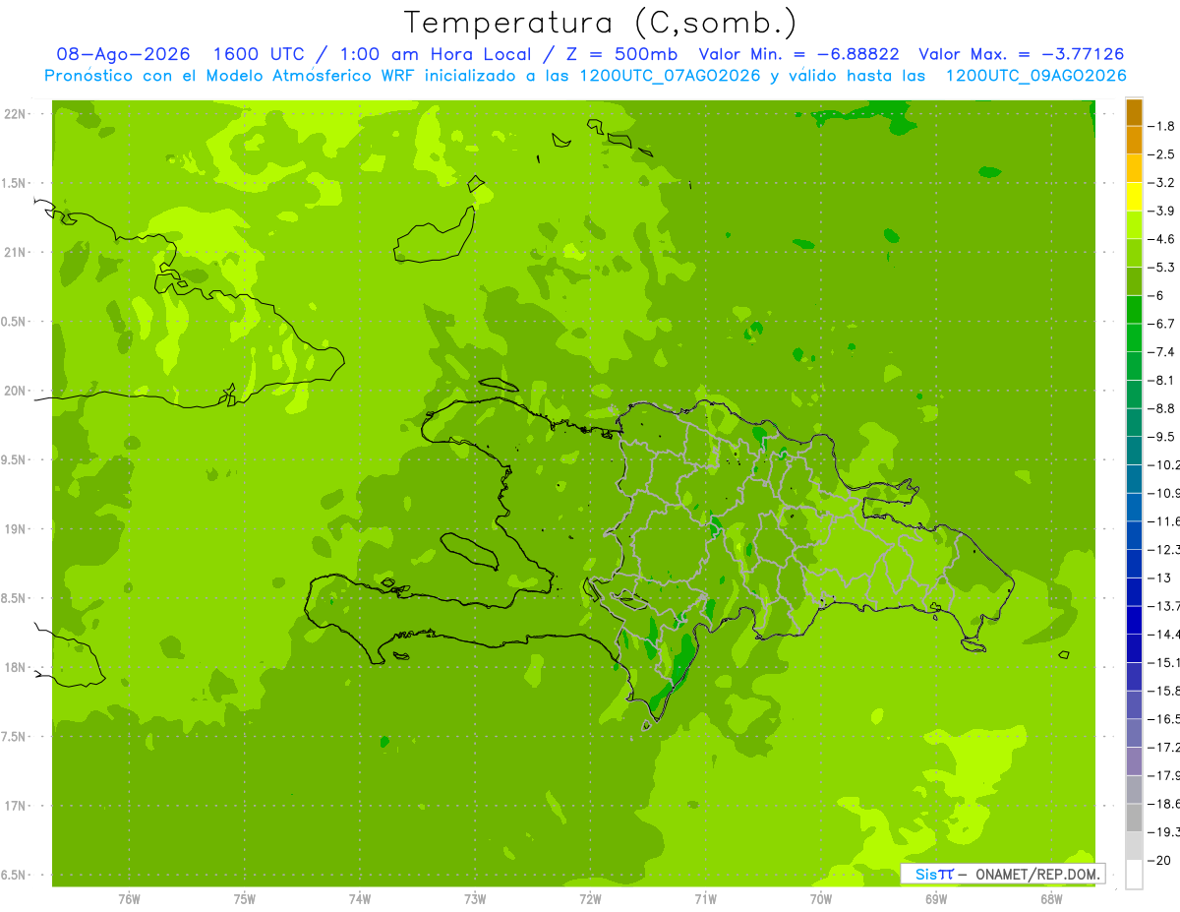Image resolution: width=1180 pixels, height=912 pixels.
Task: Click legend value -20
Action: [x=1161, y=860]
